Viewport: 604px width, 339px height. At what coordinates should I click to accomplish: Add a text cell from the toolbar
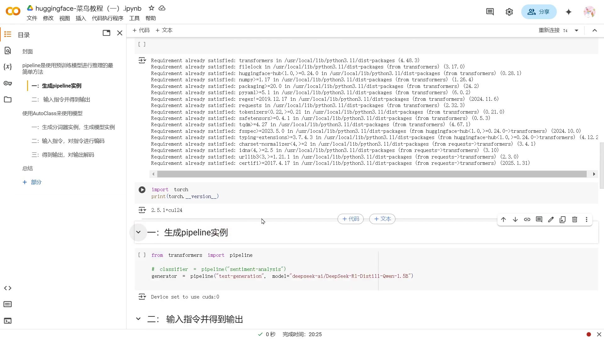[x=164, y=30]
